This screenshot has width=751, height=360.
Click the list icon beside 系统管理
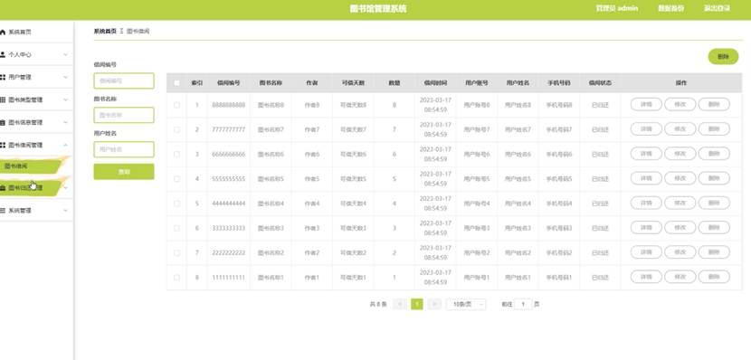click(x=3, y=210)
